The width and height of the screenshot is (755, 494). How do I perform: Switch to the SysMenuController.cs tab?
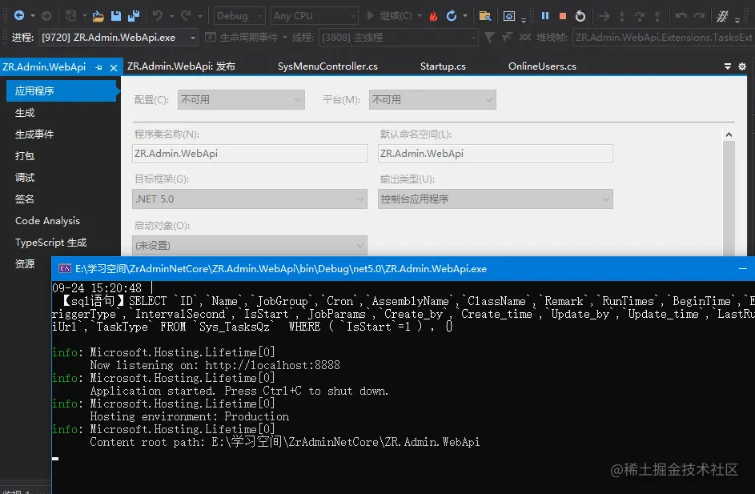tap(327, 66)
